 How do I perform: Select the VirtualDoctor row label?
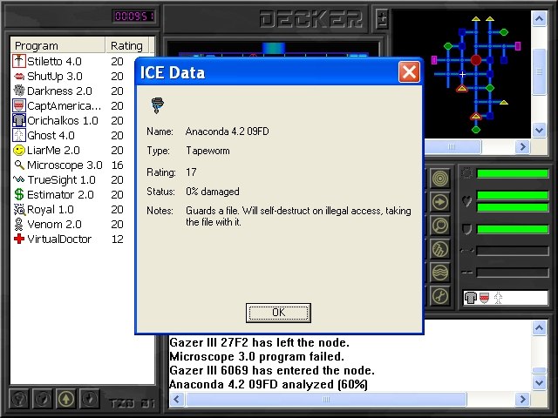[59, 239]
